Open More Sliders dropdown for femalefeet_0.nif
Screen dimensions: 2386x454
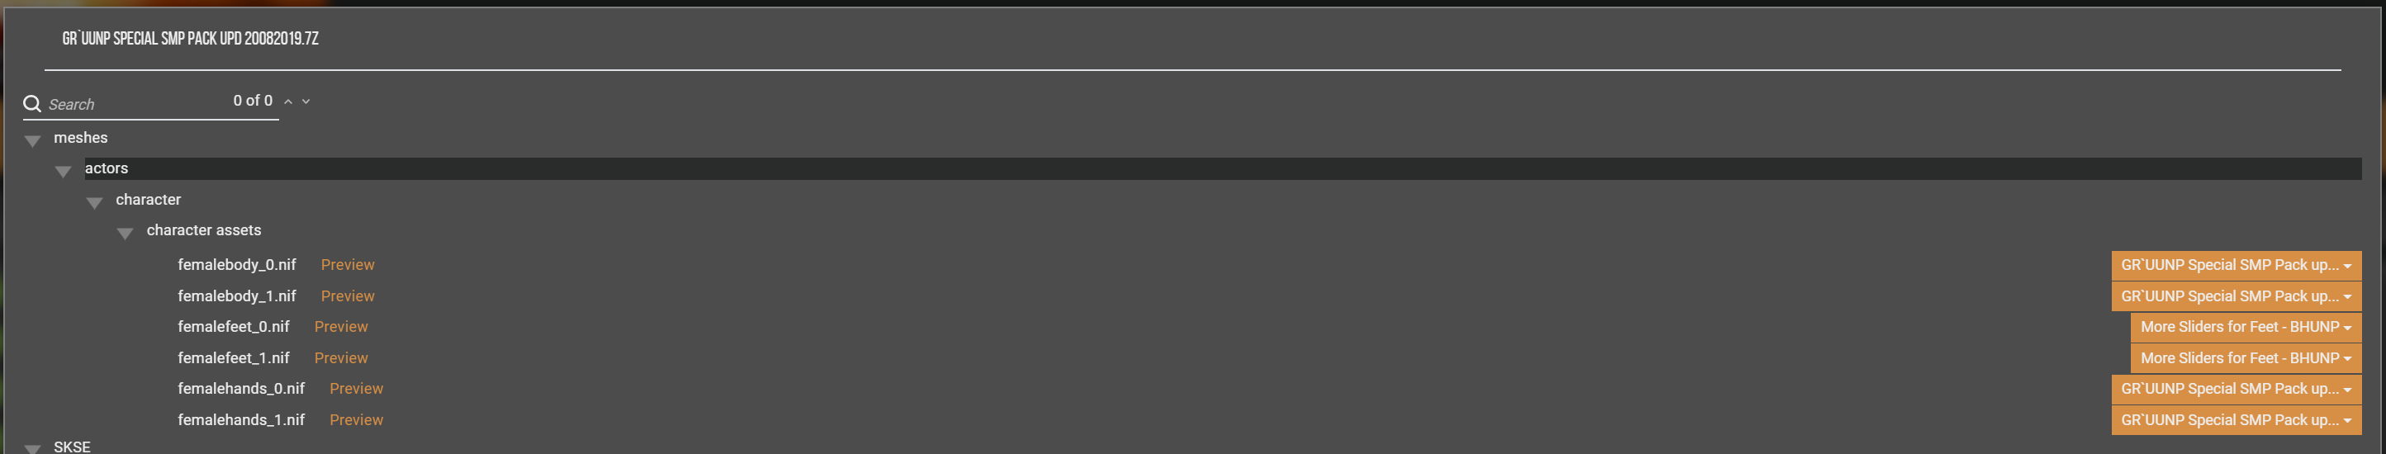coord(2246,328)
